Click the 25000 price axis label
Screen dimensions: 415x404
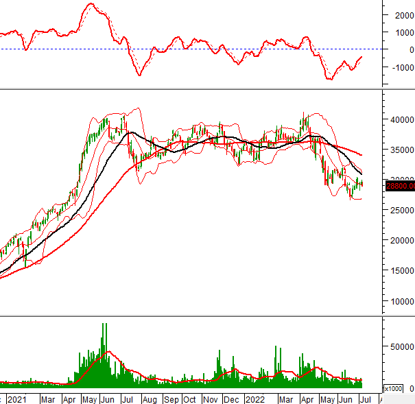(401, 210)
